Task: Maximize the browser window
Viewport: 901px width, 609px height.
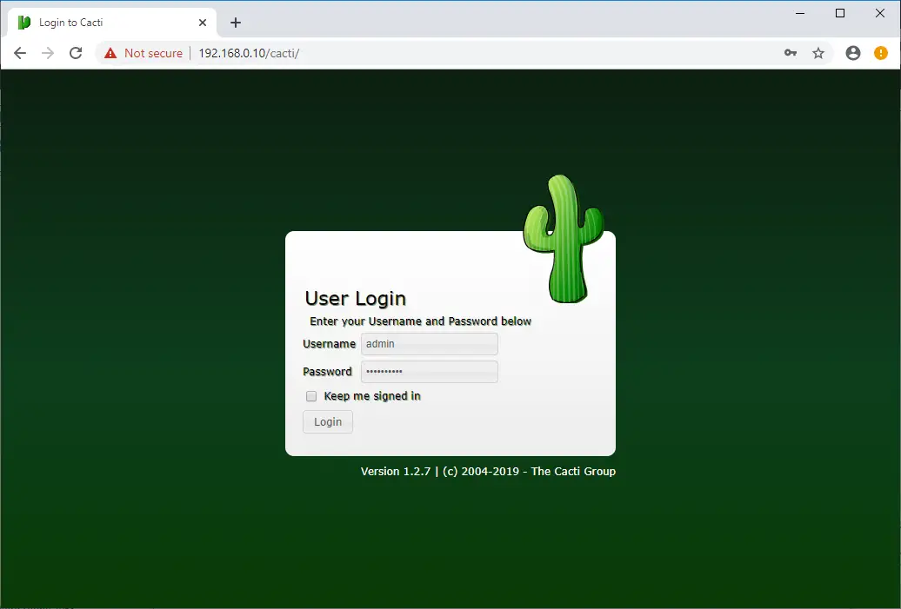Action: pos(840,13)
